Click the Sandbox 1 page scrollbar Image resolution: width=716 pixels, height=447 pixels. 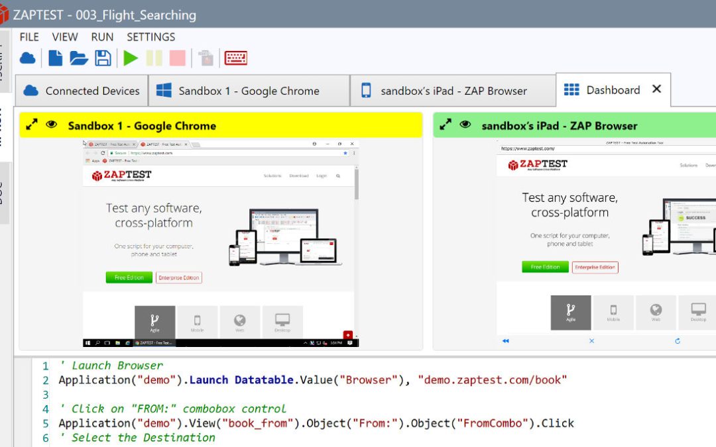point(357,183)
